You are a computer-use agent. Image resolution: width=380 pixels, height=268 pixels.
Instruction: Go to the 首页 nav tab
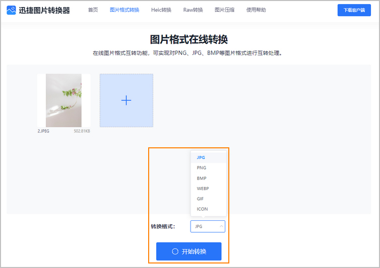click(93, 10)
